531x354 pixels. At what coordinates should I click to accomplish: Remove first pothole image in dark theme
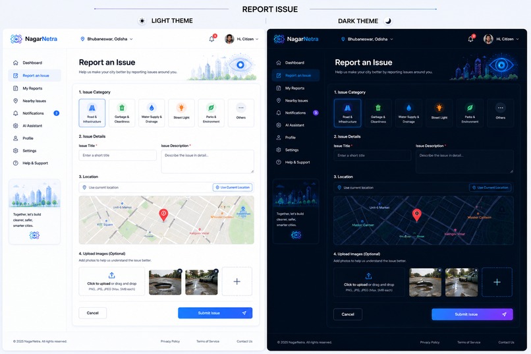(439, 270)
